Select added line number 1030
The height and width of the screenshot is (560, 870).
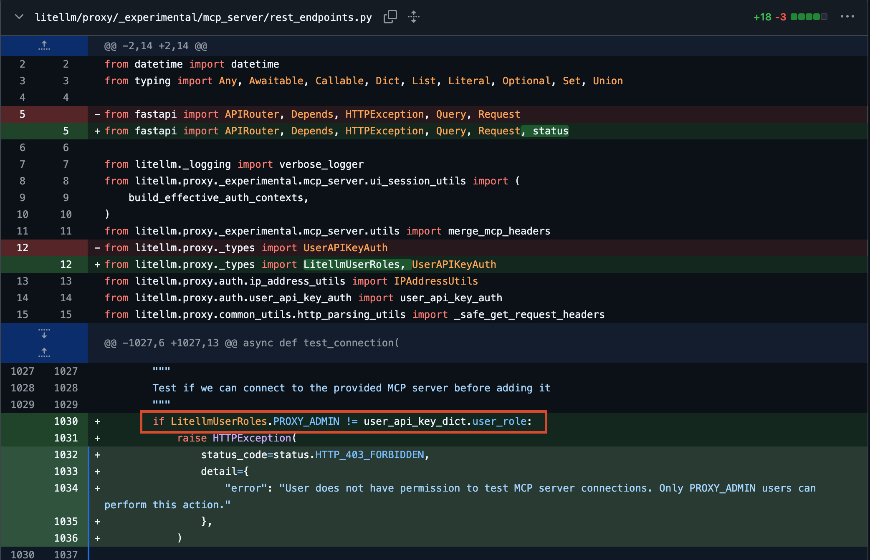click(66, 421)
